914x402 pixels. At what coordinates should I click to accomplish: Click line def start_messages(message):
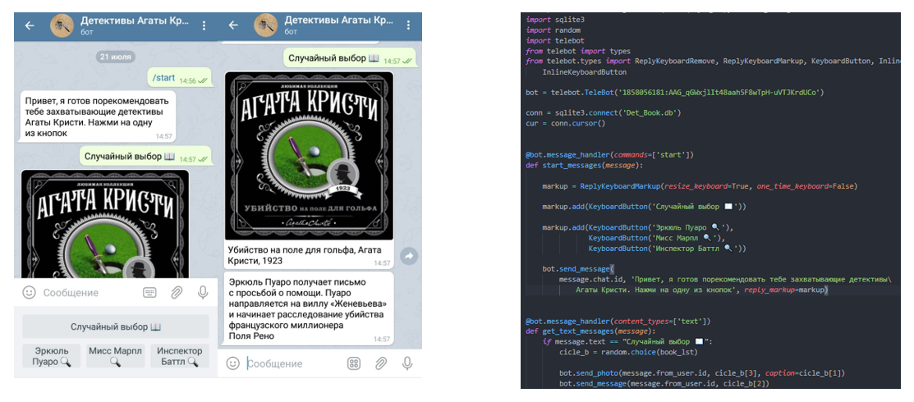(584, 166)
